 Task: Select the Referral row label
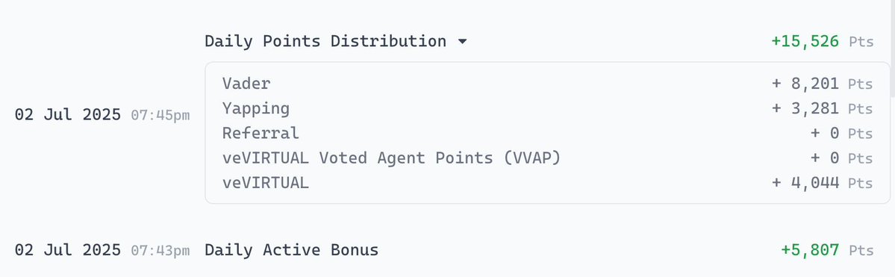(261, 133)
